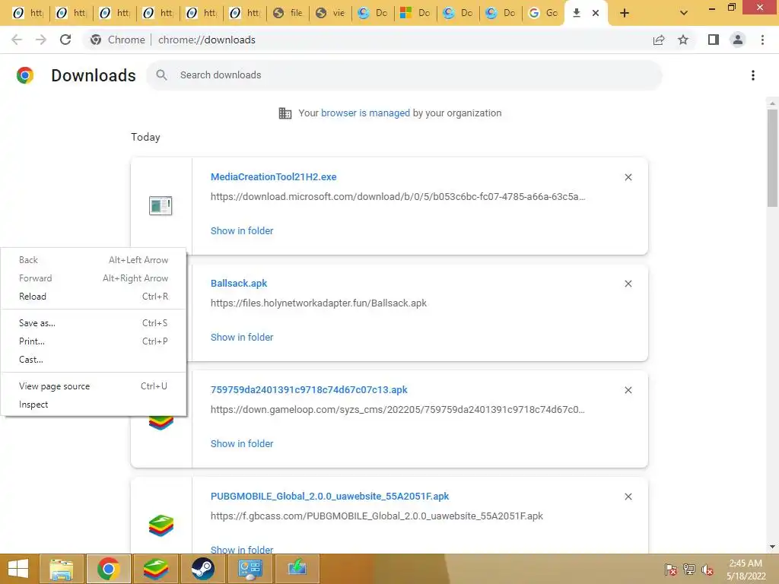Click the f.gbcass.com source URL text
The image size is (779, 584).
(377, 516)
